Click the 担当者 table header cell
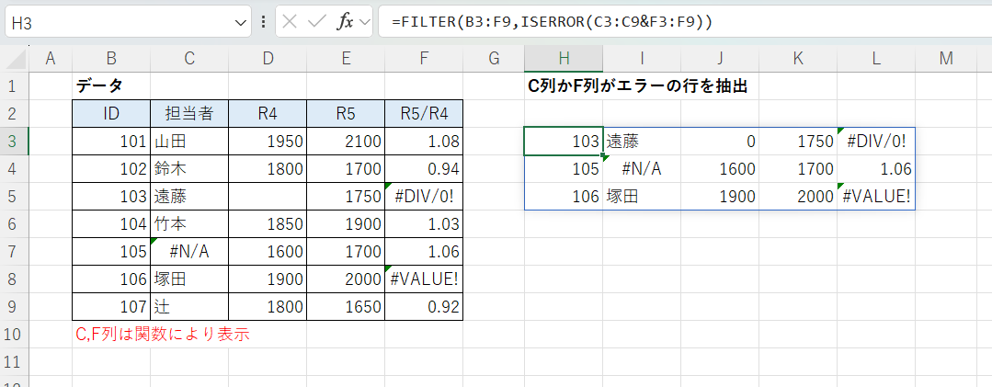 189,114
